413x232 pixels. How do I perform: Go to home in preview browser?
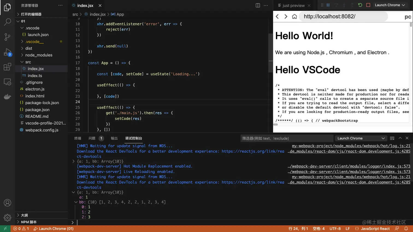click(x=294, y=17)
